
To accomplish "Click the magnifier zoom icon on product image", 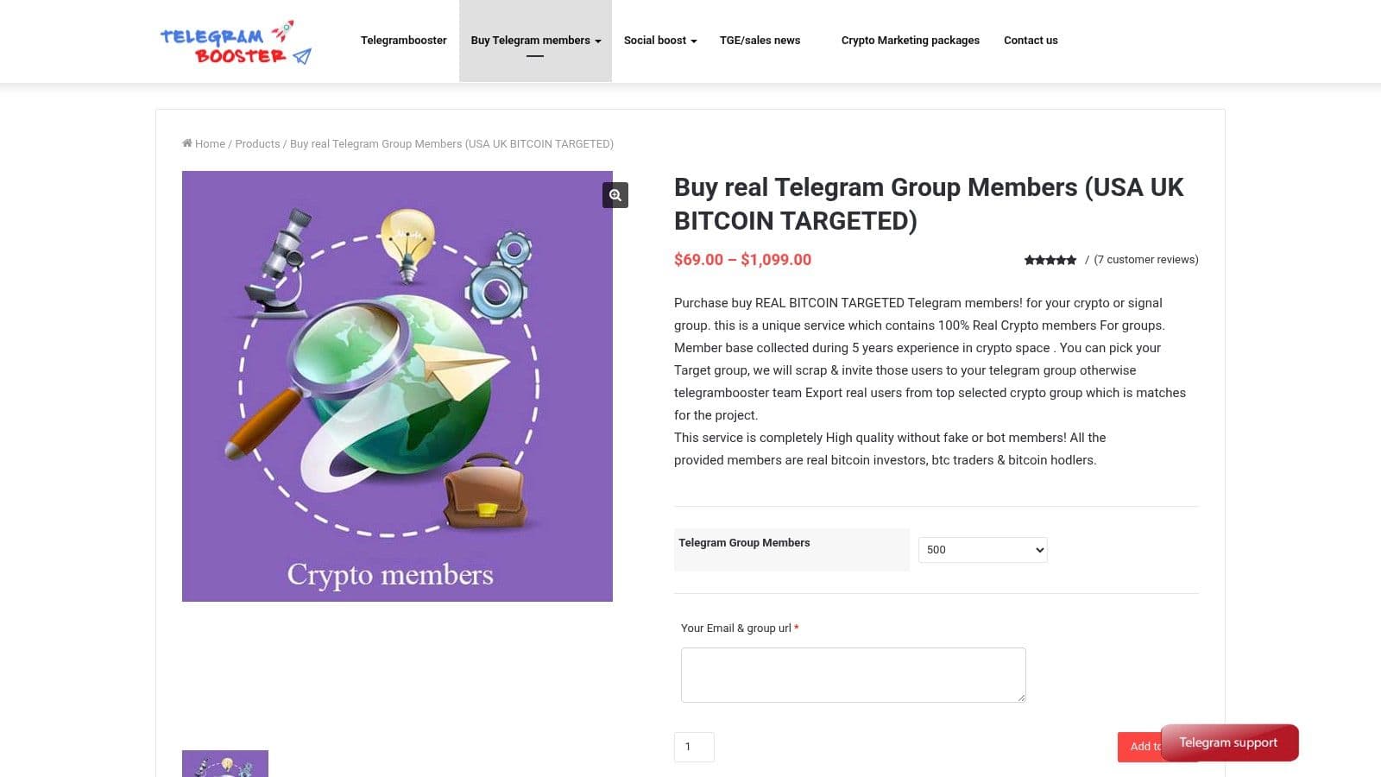I will coord(615,195).
